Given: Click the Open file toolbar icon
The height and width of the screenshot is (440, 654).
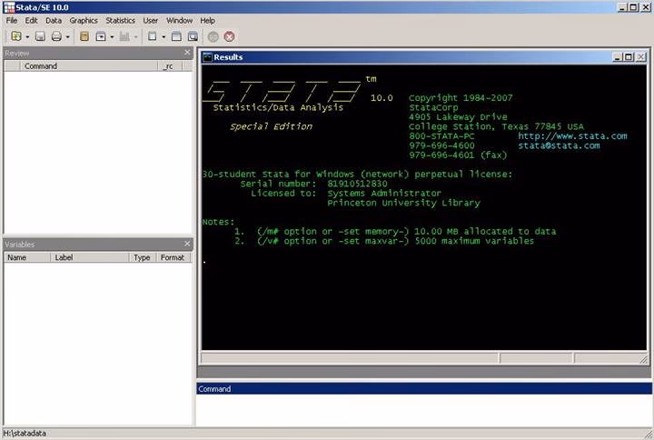Looking at the screenshot, I should coord(15,36).
